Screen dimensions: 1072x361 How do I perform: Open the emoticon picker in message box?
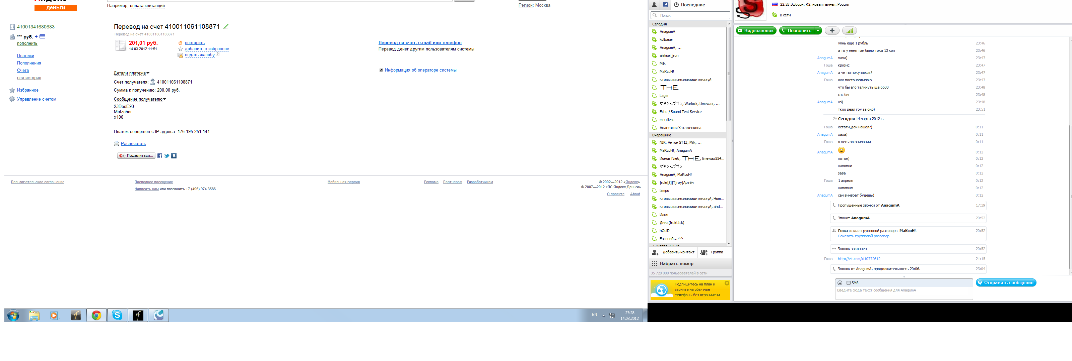[x=840, y=283]
